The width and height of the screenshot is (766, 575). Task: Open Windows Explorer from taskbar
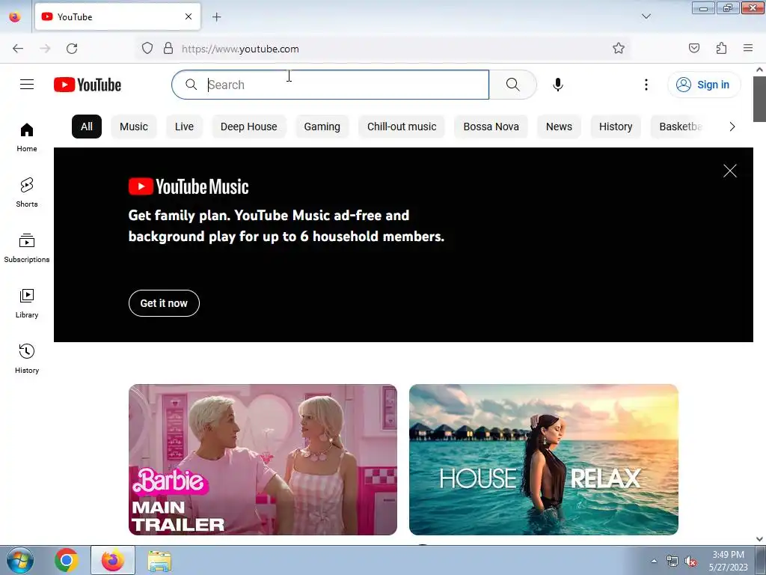[x=159, y=561]
